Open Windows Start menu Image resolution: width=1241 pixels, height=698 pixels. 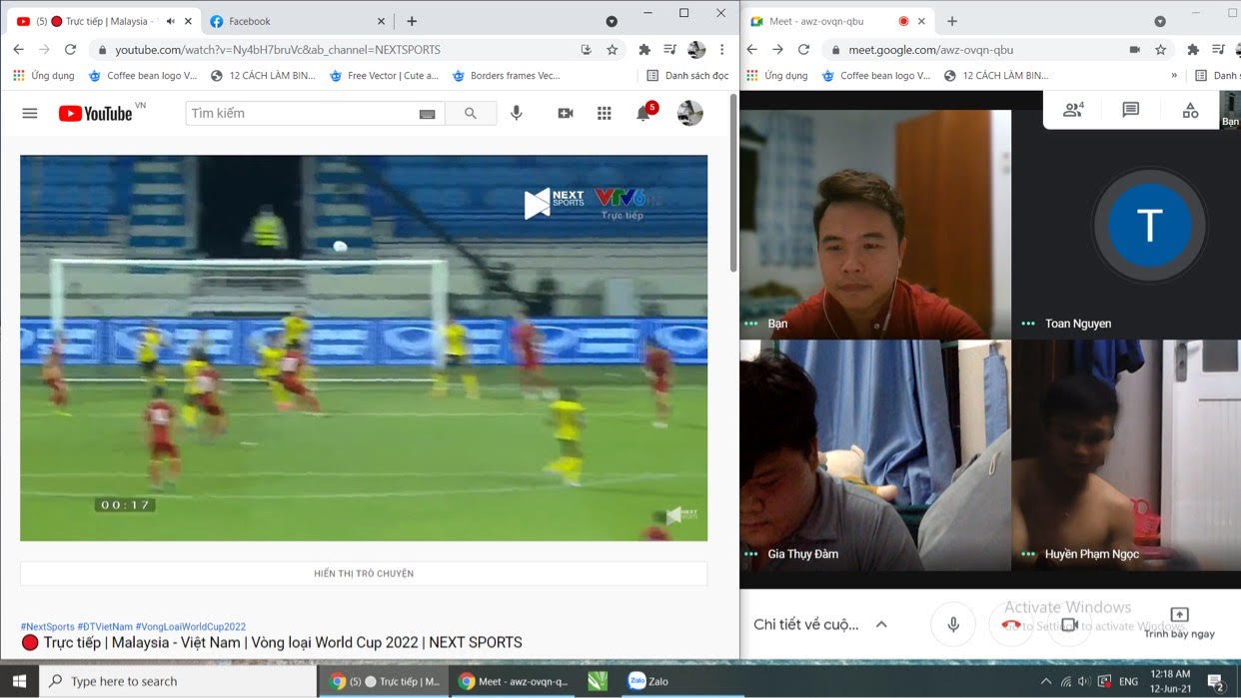click(19, 682)
